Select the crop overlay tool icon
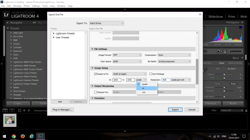The width and height of the screenshot is (250, 140). click(205, 51)
